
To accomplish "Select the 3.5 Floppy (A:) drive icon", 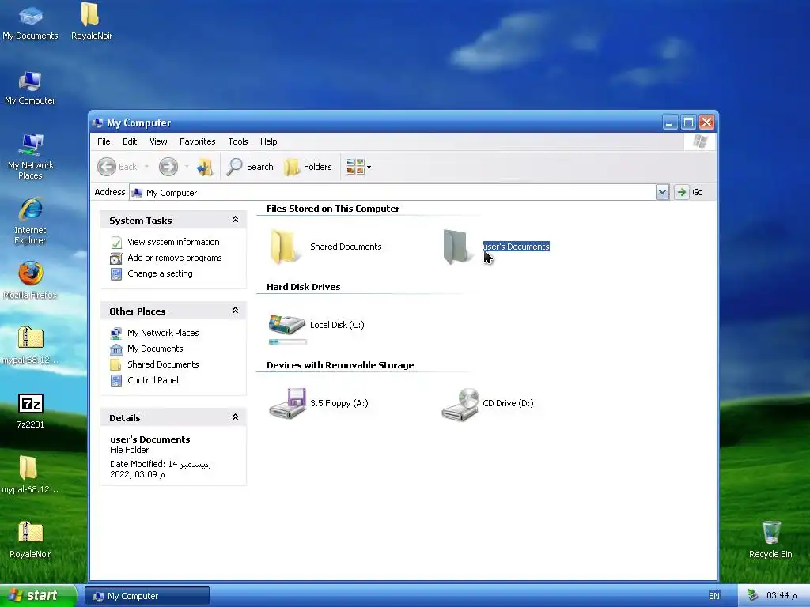I will (288, 403).
